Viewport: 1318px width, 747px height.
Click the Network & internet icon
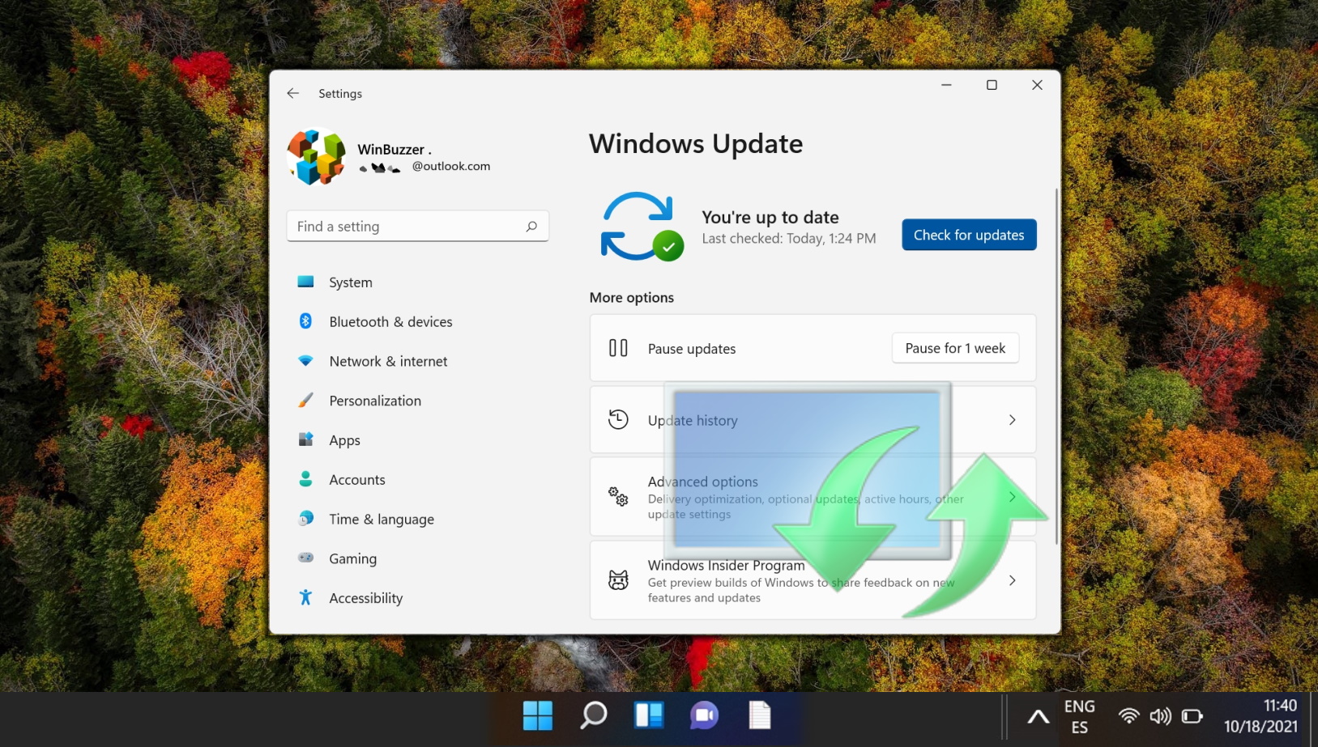click(x=305, y=361)
